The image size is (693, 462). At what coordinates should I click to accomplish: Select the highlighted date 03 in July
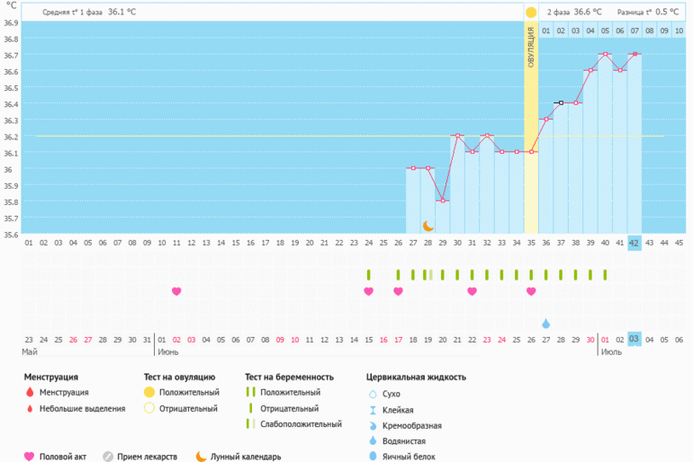tap(634, 340)
